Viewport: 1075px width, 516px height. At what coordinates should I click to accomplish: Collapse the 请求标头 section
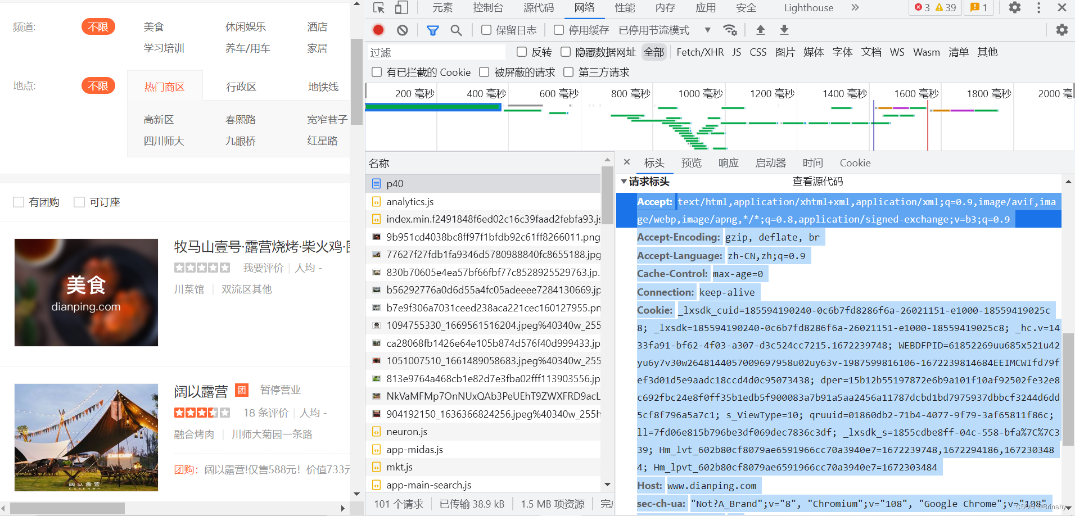(624, 182)
